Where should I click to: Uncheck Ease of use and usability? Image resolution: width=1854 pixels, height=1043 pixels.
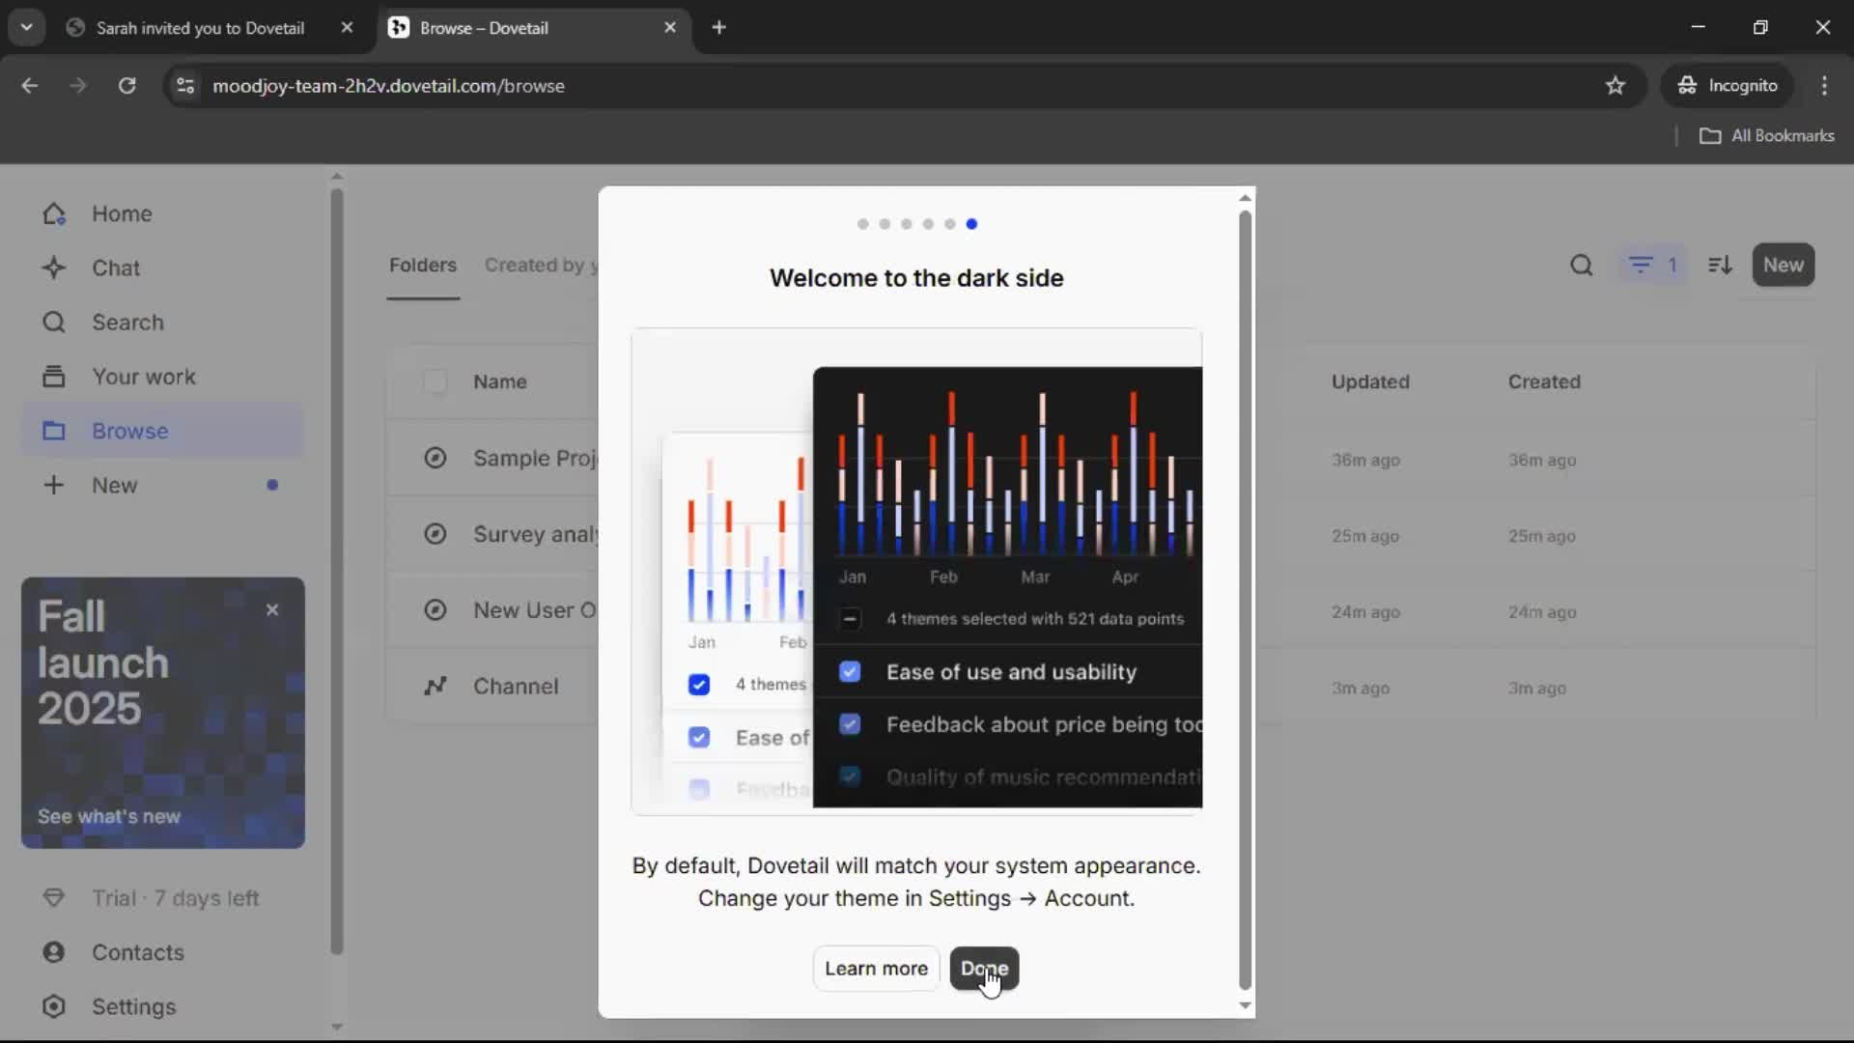[x=850, y=672]
